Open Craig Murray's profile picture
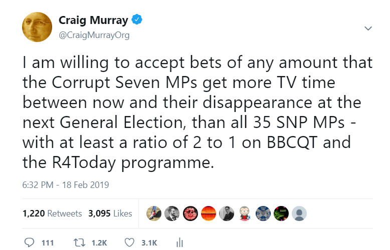The image size is (390, 250). 37,27
